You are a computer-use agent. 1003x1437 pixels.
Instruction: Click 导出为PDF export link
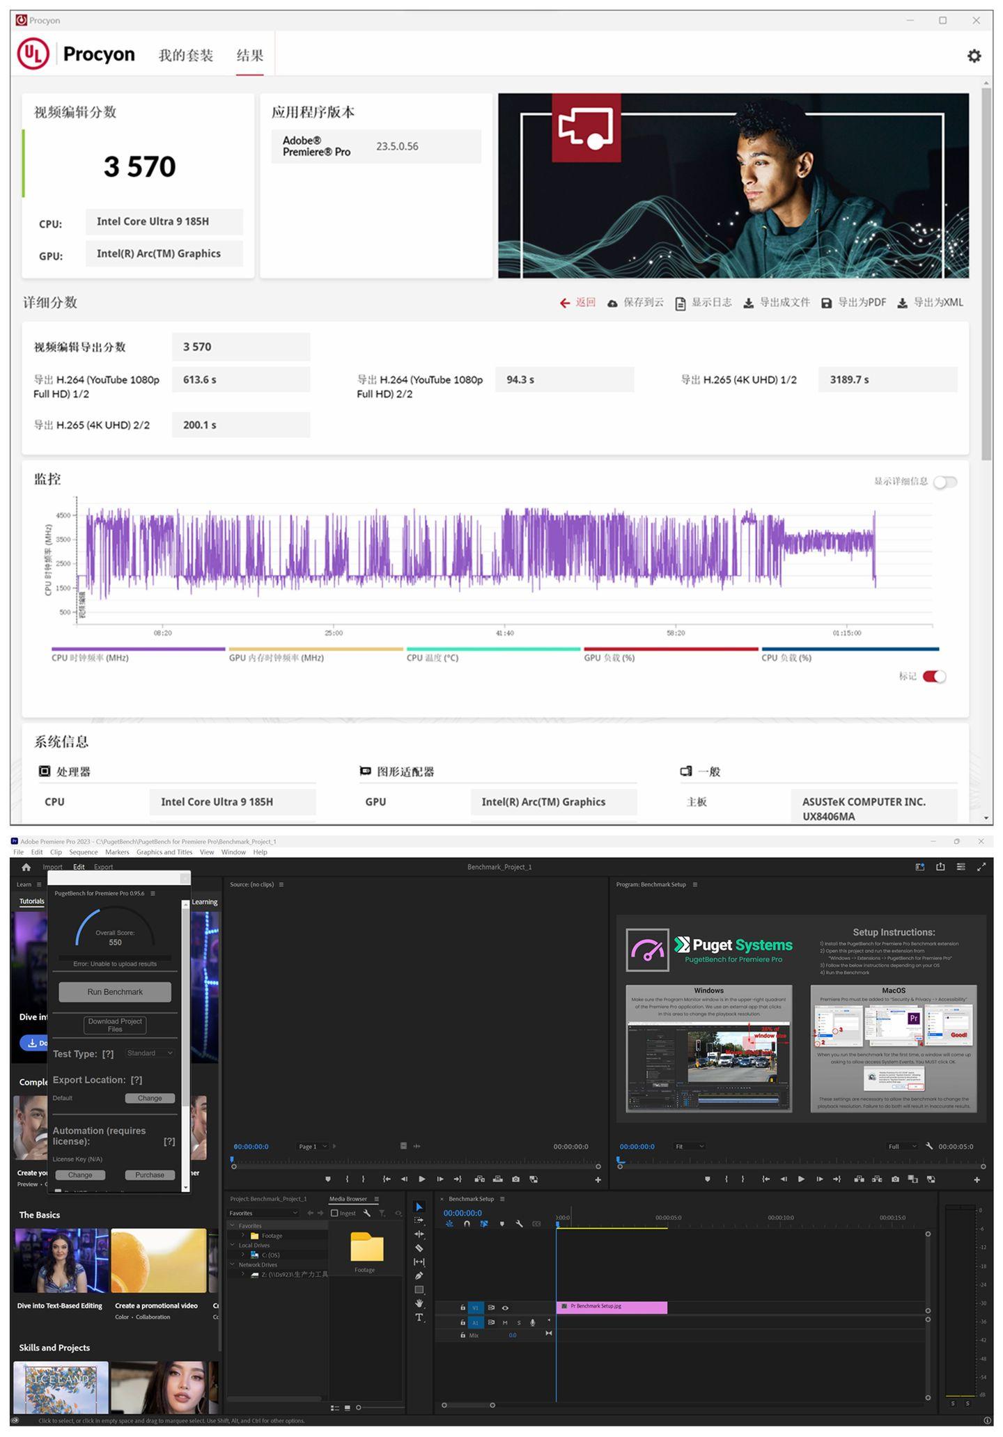pos(854,302)
